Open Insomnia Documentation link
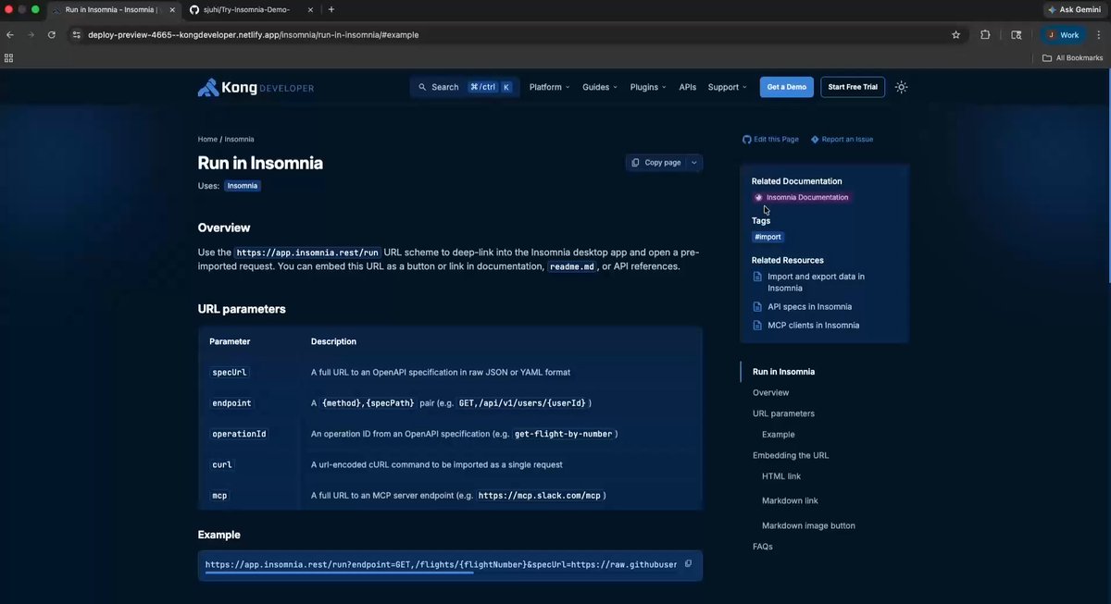This screenshot has height=604, width=1111. click(802, 197)
